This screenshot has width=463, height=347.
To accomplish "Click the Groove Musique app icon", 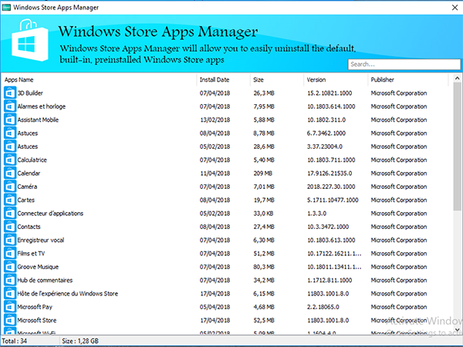I will (10, 267).
